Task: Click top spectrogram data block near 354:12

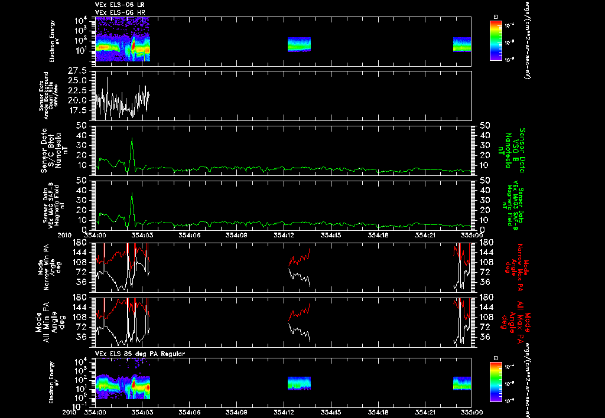Action: (299, 44)
